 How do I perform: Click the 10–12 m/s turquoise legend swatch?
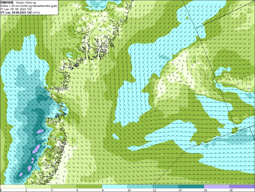pos(140,186)
